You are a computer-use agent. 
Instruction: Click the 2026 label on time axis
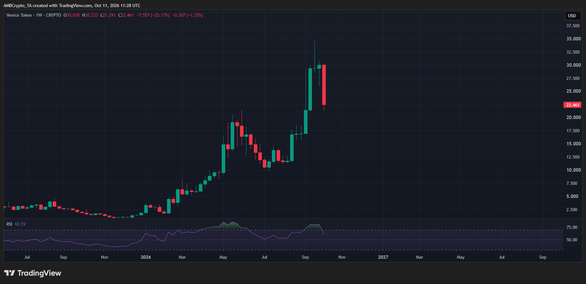pos(146,257)
